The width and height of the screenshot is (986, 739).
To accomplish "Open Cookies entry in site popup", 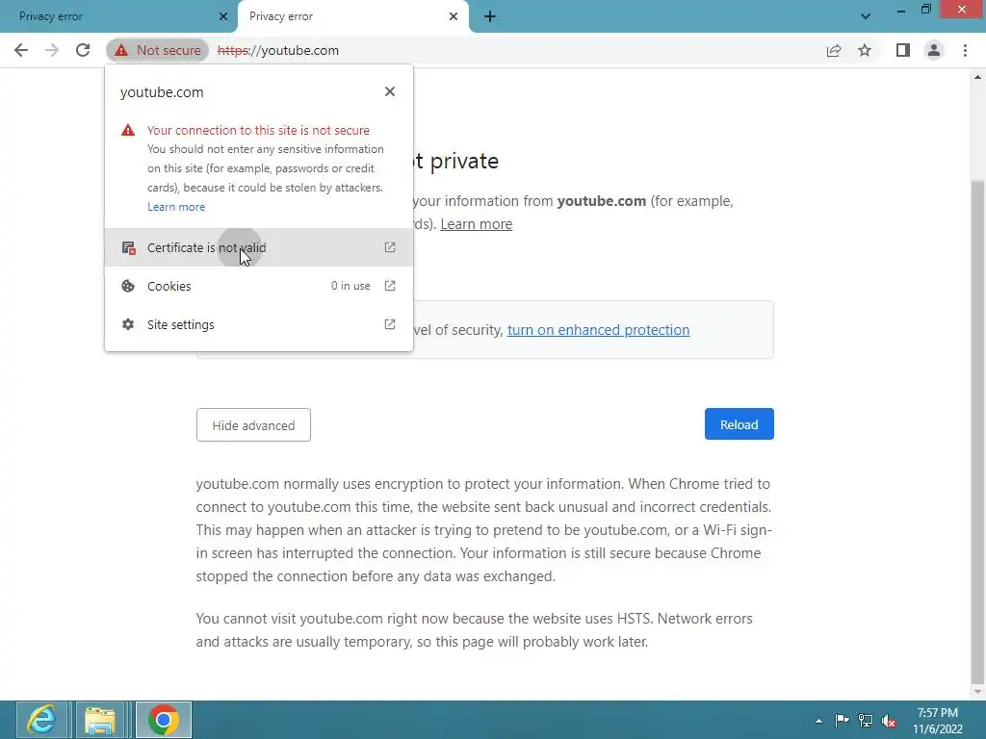I will click(x=258, y=286).
